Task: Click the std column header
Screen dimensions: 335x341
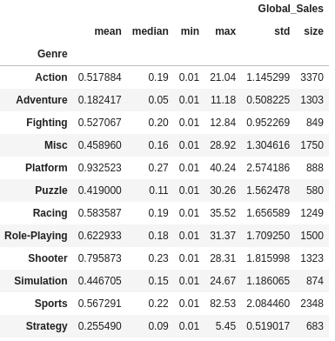Action: click(282, 31)
